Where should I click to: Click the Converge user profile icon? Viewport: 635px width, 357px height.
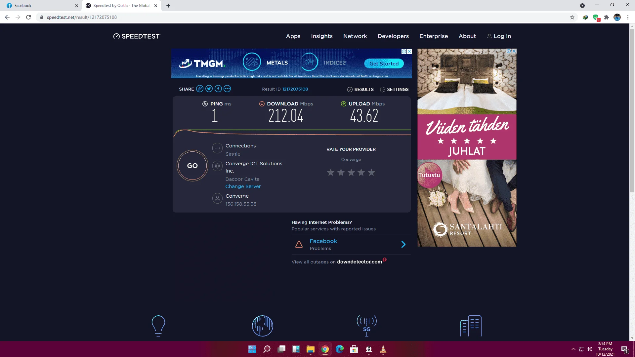217,198
